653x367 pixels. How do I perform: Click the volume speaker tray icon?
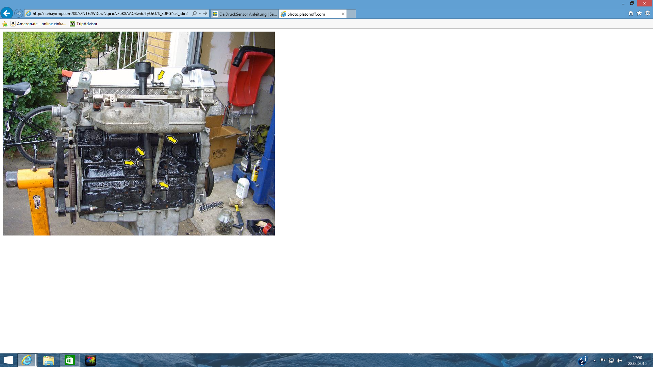coord(619,361)
